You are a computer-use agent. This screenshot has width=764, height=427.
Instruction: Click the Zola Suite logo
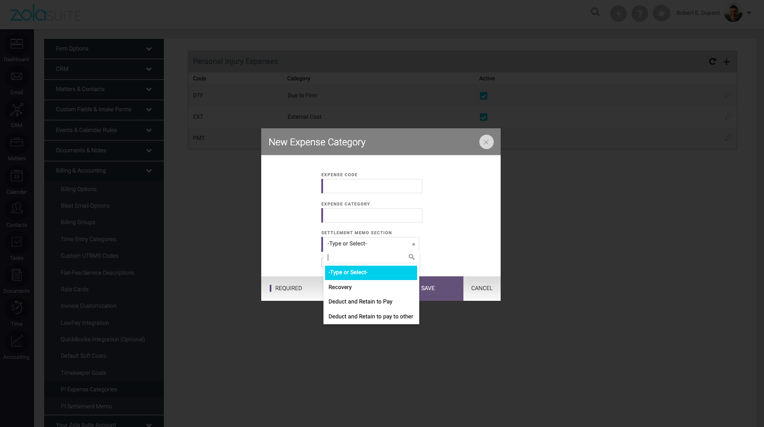(46, 12)
